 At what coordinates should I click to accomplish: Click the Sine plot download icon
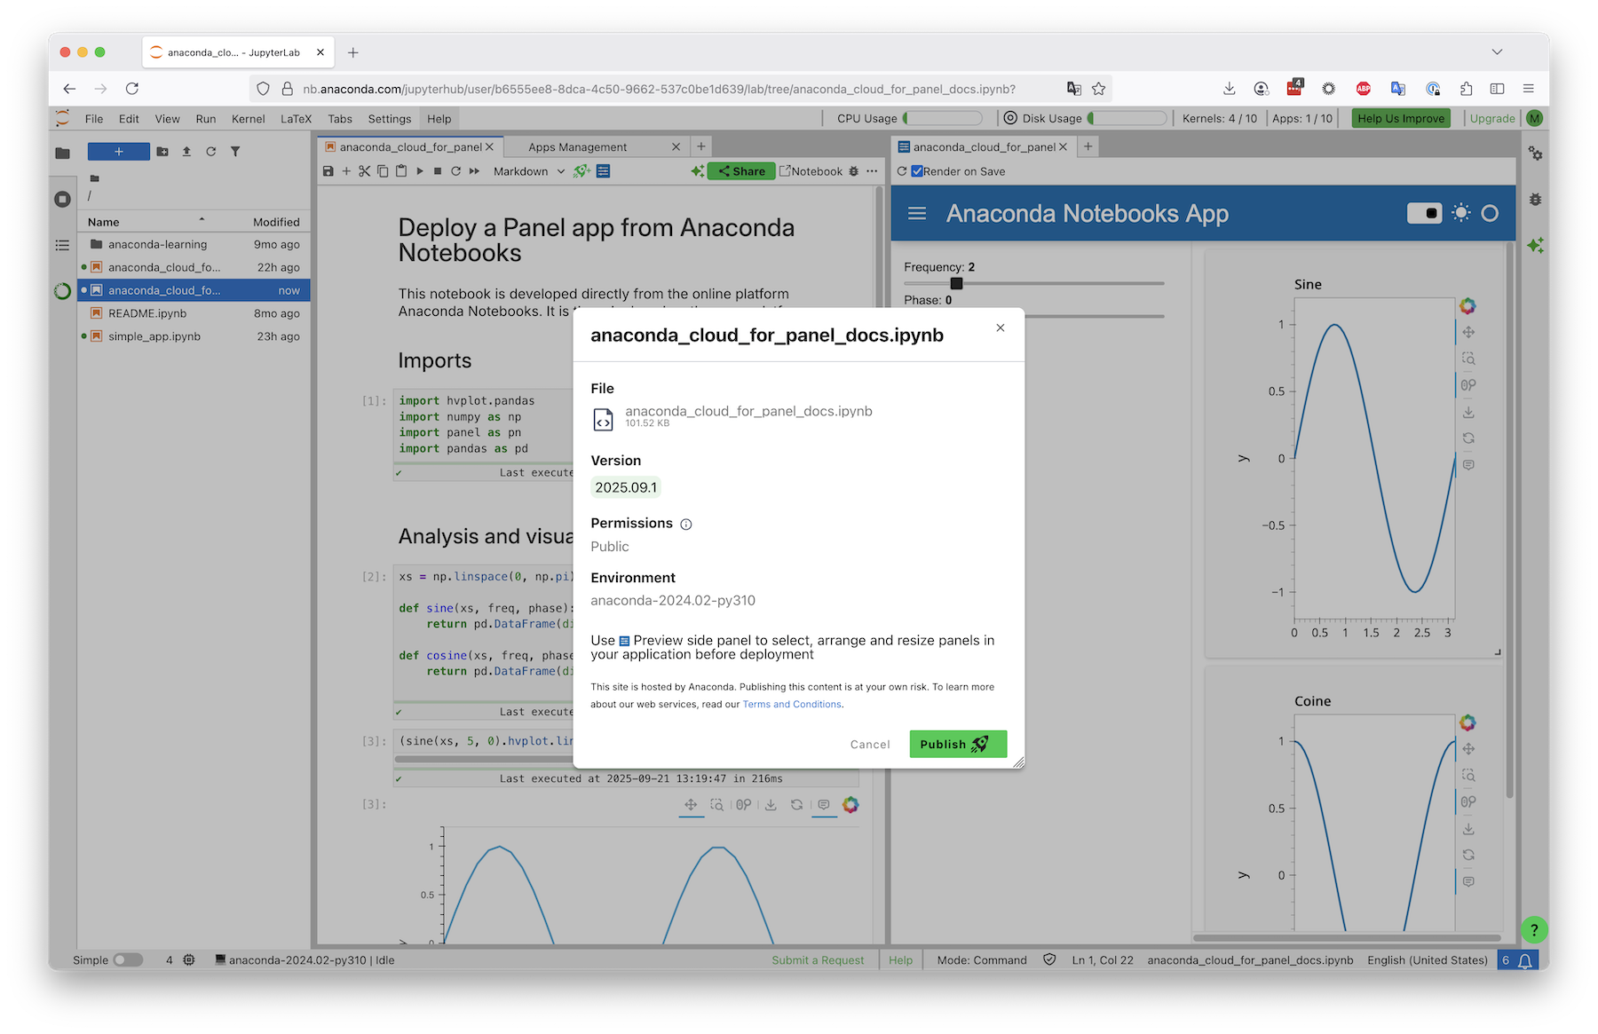[x=1468, y=412]
